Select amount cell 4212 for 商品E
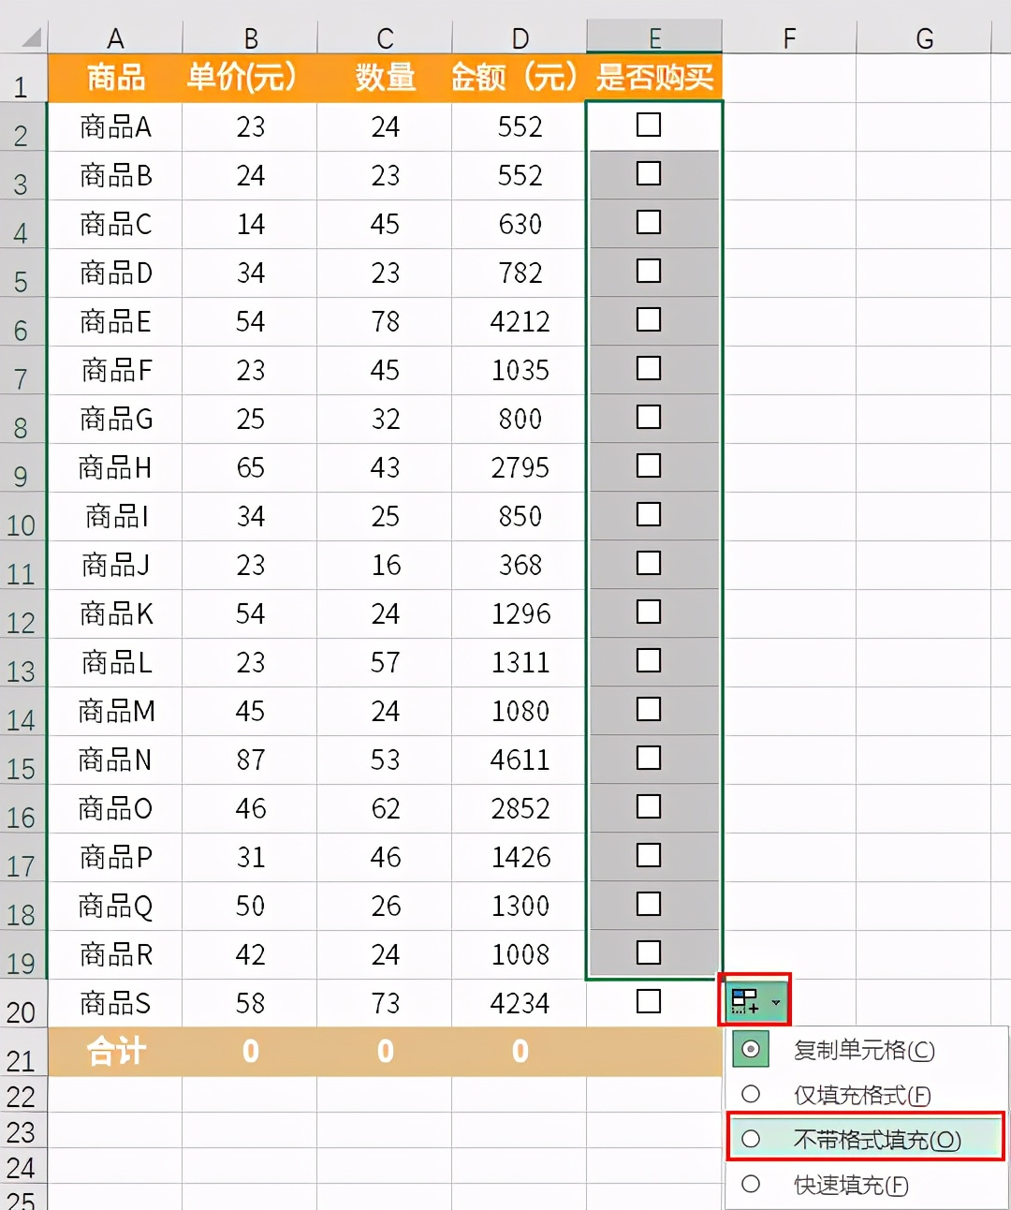 click(520, 321)
